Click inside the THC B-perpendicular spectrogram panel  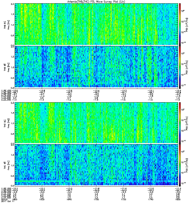(x=97, y=123)
